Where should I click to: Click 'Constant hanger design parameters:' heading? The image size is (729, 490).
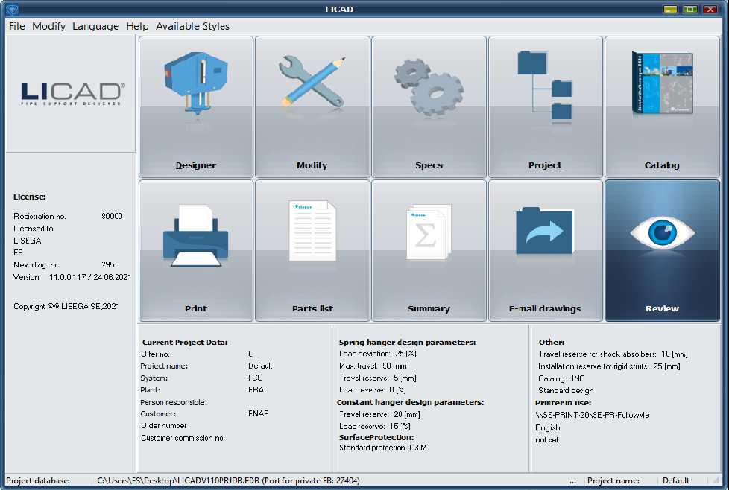click(x=410, y=402)
